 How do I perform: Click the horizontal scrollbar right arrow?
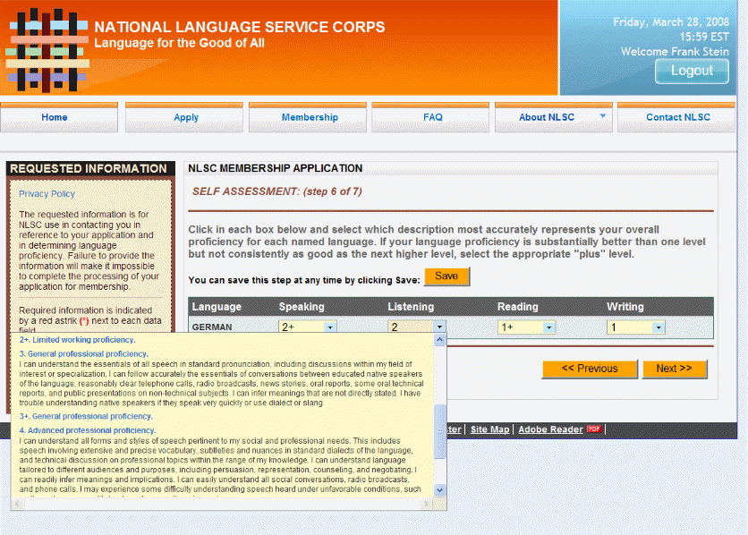tap(427, 504)
